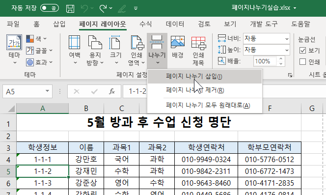The width and height of the screenshot is (326, 195).
Task: Switch to the 수식 tab
Action: coord(145,24)
